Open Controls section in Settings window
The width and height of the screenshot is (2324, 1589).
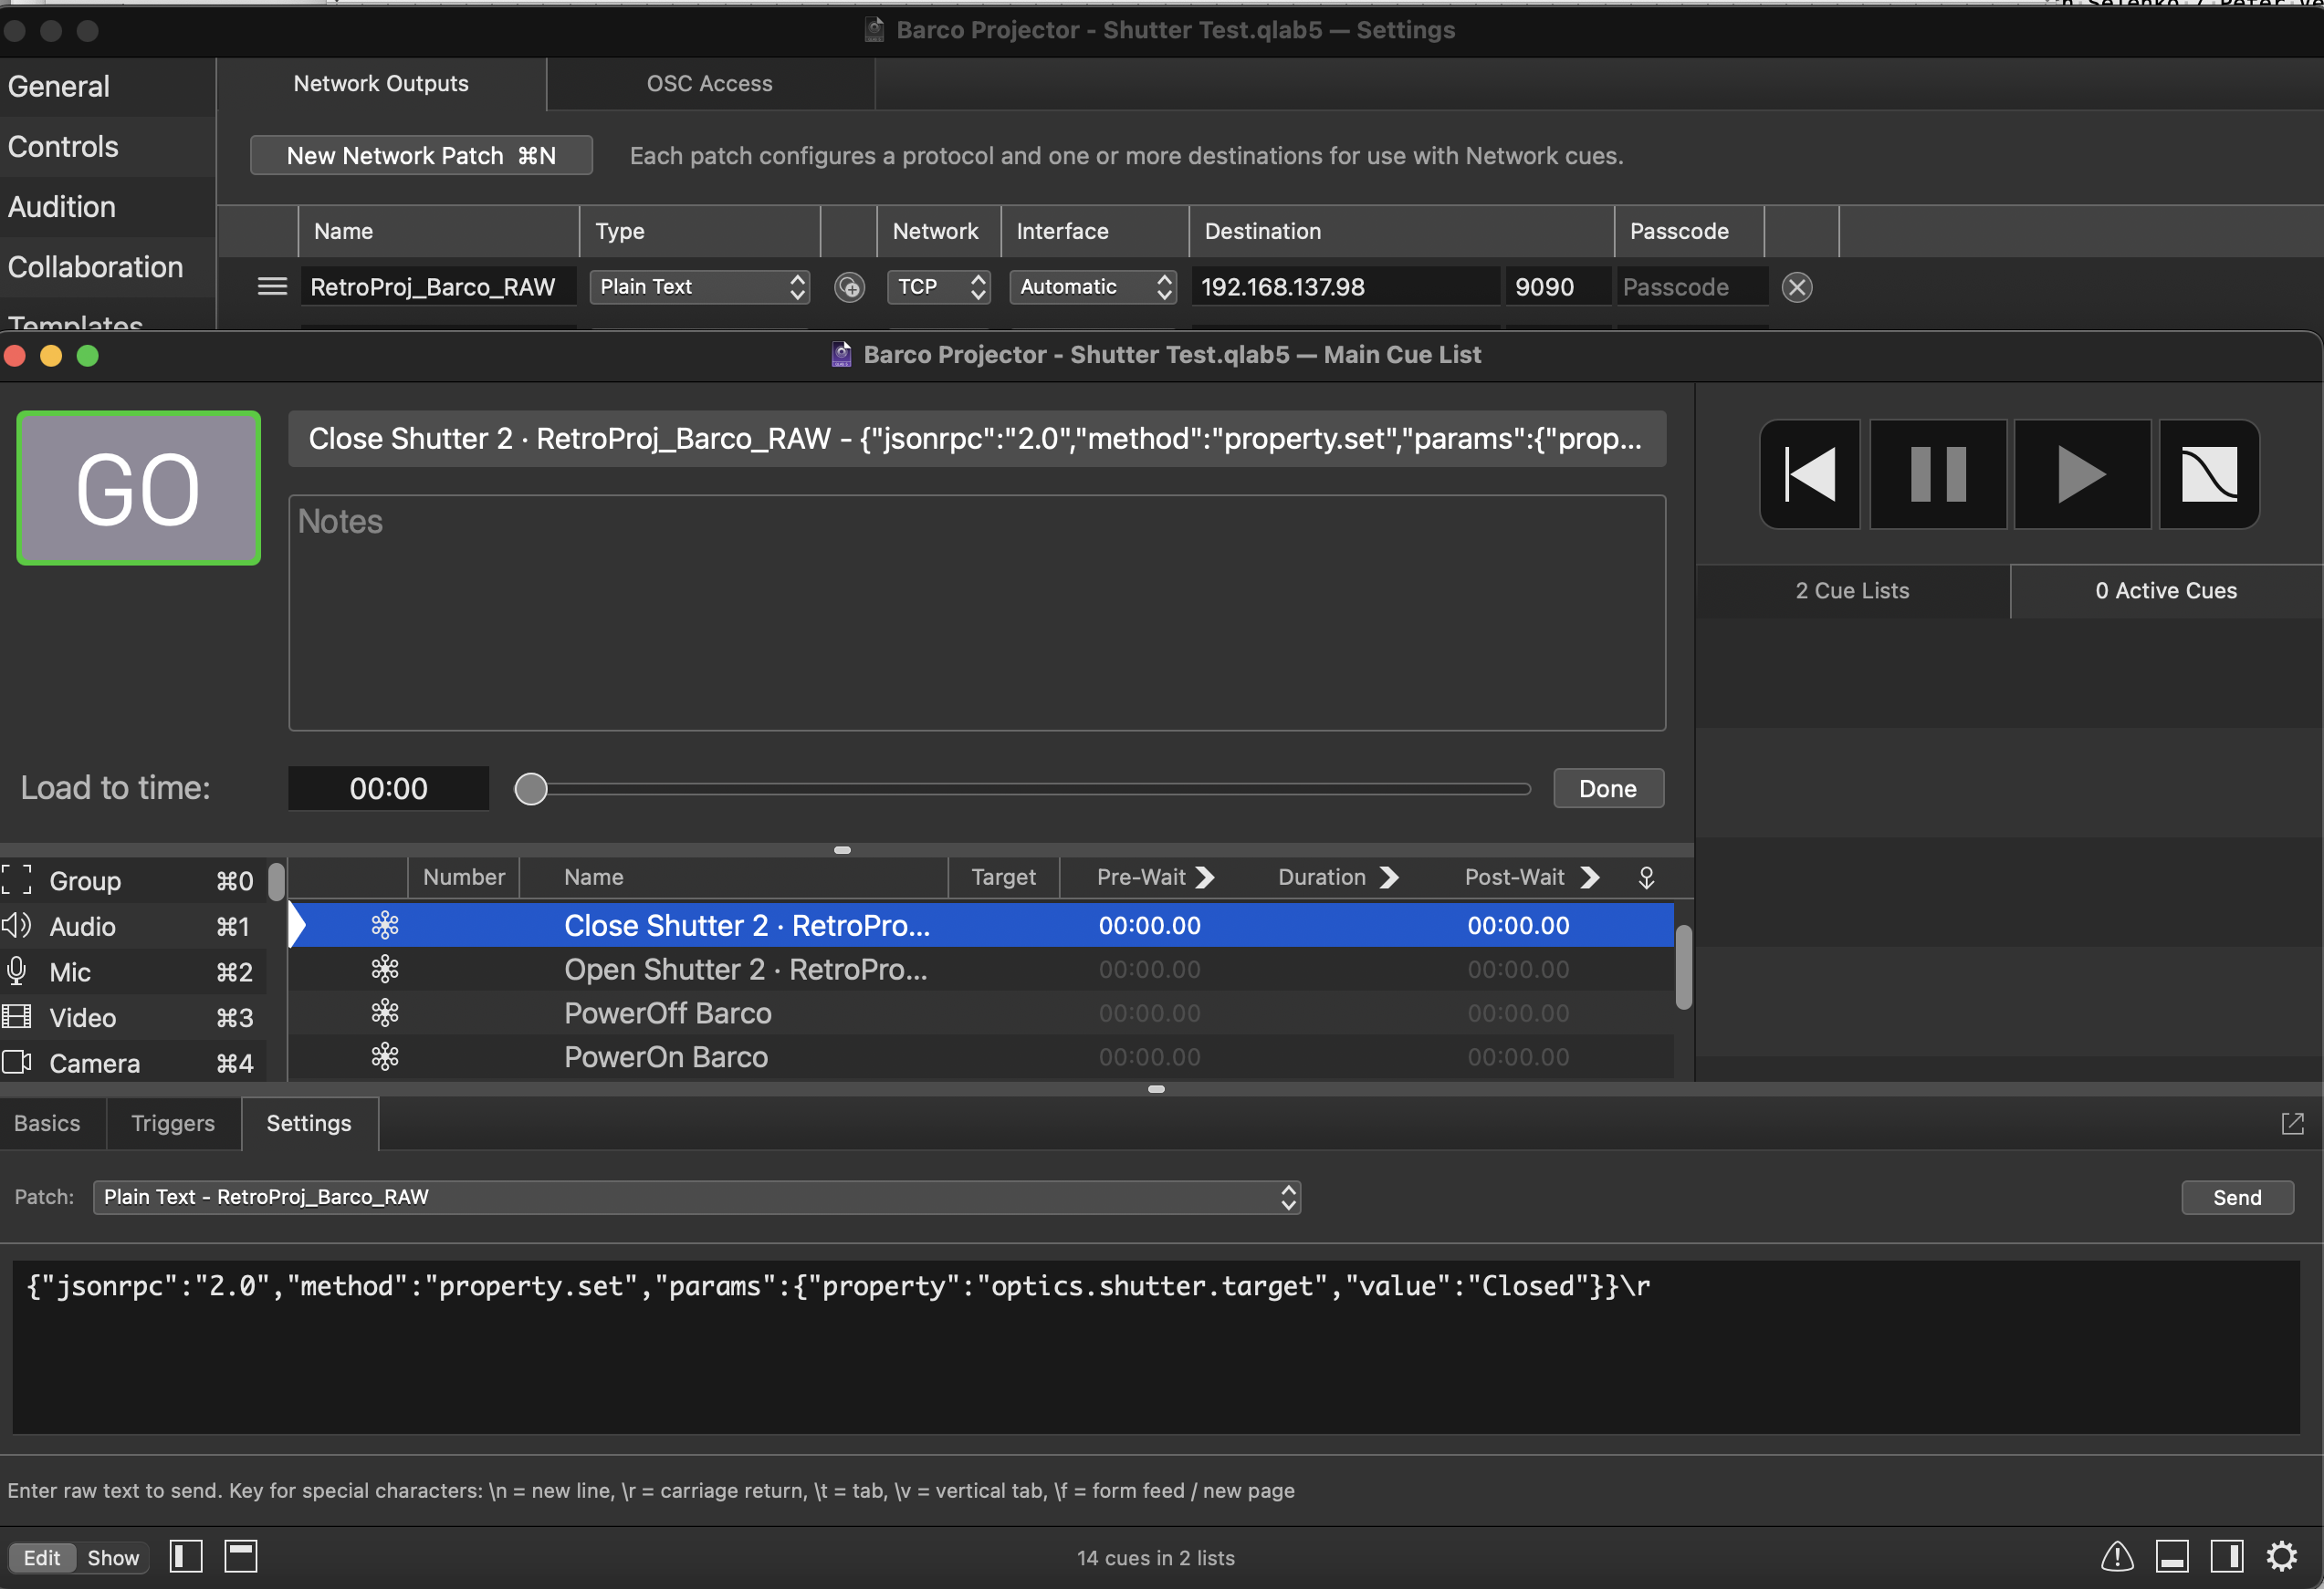[107, 147]
